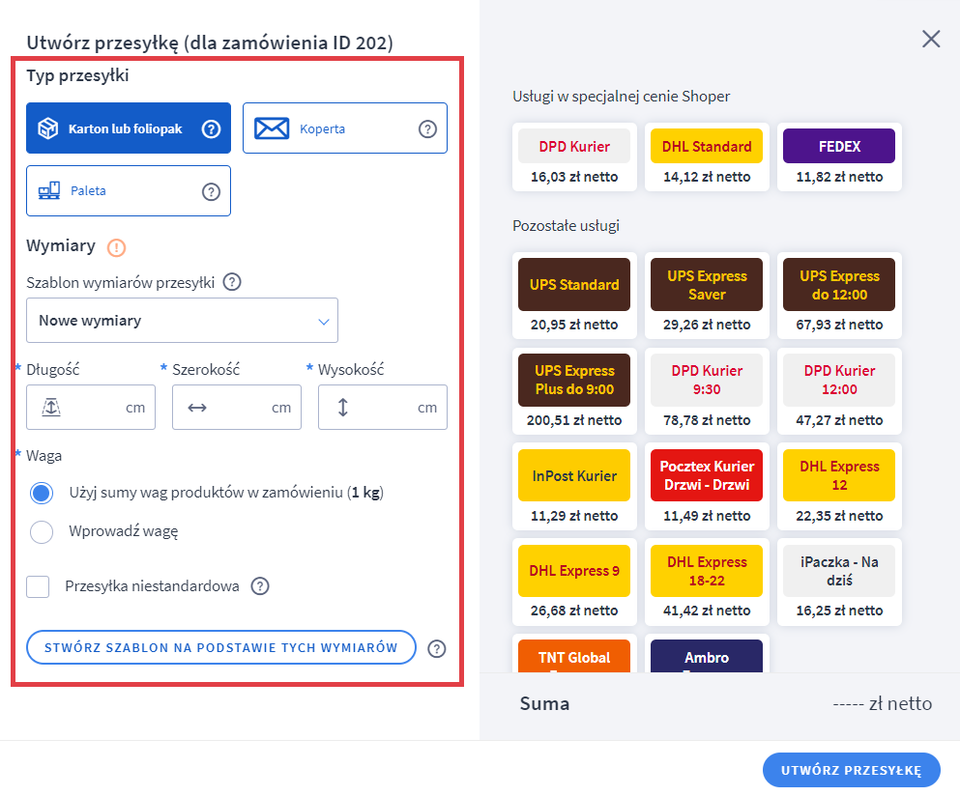Screen dimensions: 960x796
Task: Select radio to use sum of product weights
Action: click(x=42, y=494)
